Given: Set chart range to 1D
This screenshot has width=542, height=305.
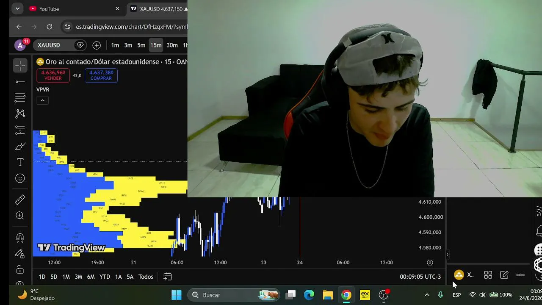Looking at the screenshot, I should [42, 277].
